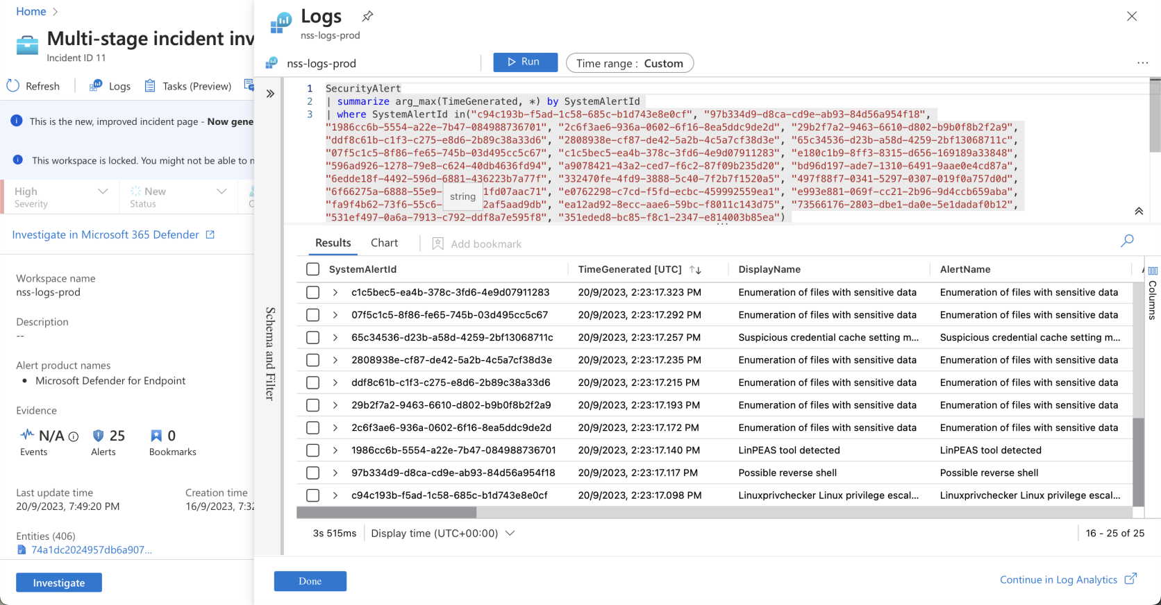Screen dimensions: 1161x605
Task: Toggle the select-all checkbox in header
Action: click(x=313, y=269)
